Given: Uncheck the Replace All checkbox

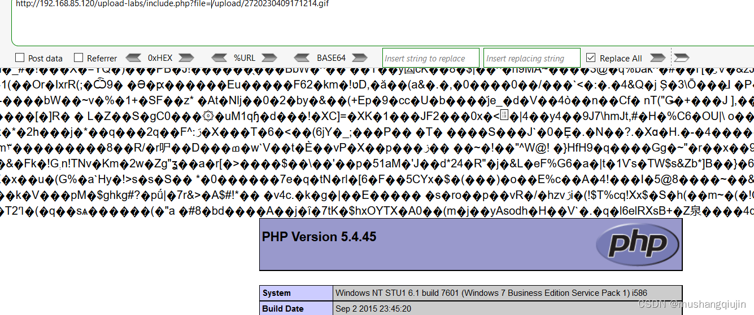Looking at the screenshot, I should tap(591, 57).
